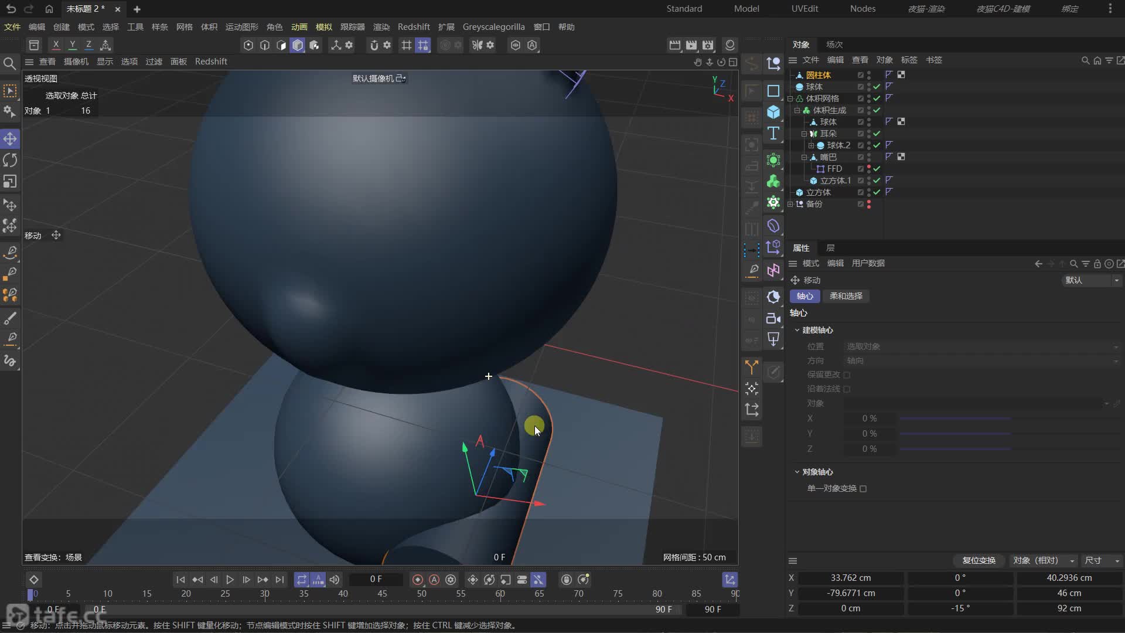Toggle green checkmark for 球体 object
The width and height of the screenshot is (1125, 633).
point(877,87)
